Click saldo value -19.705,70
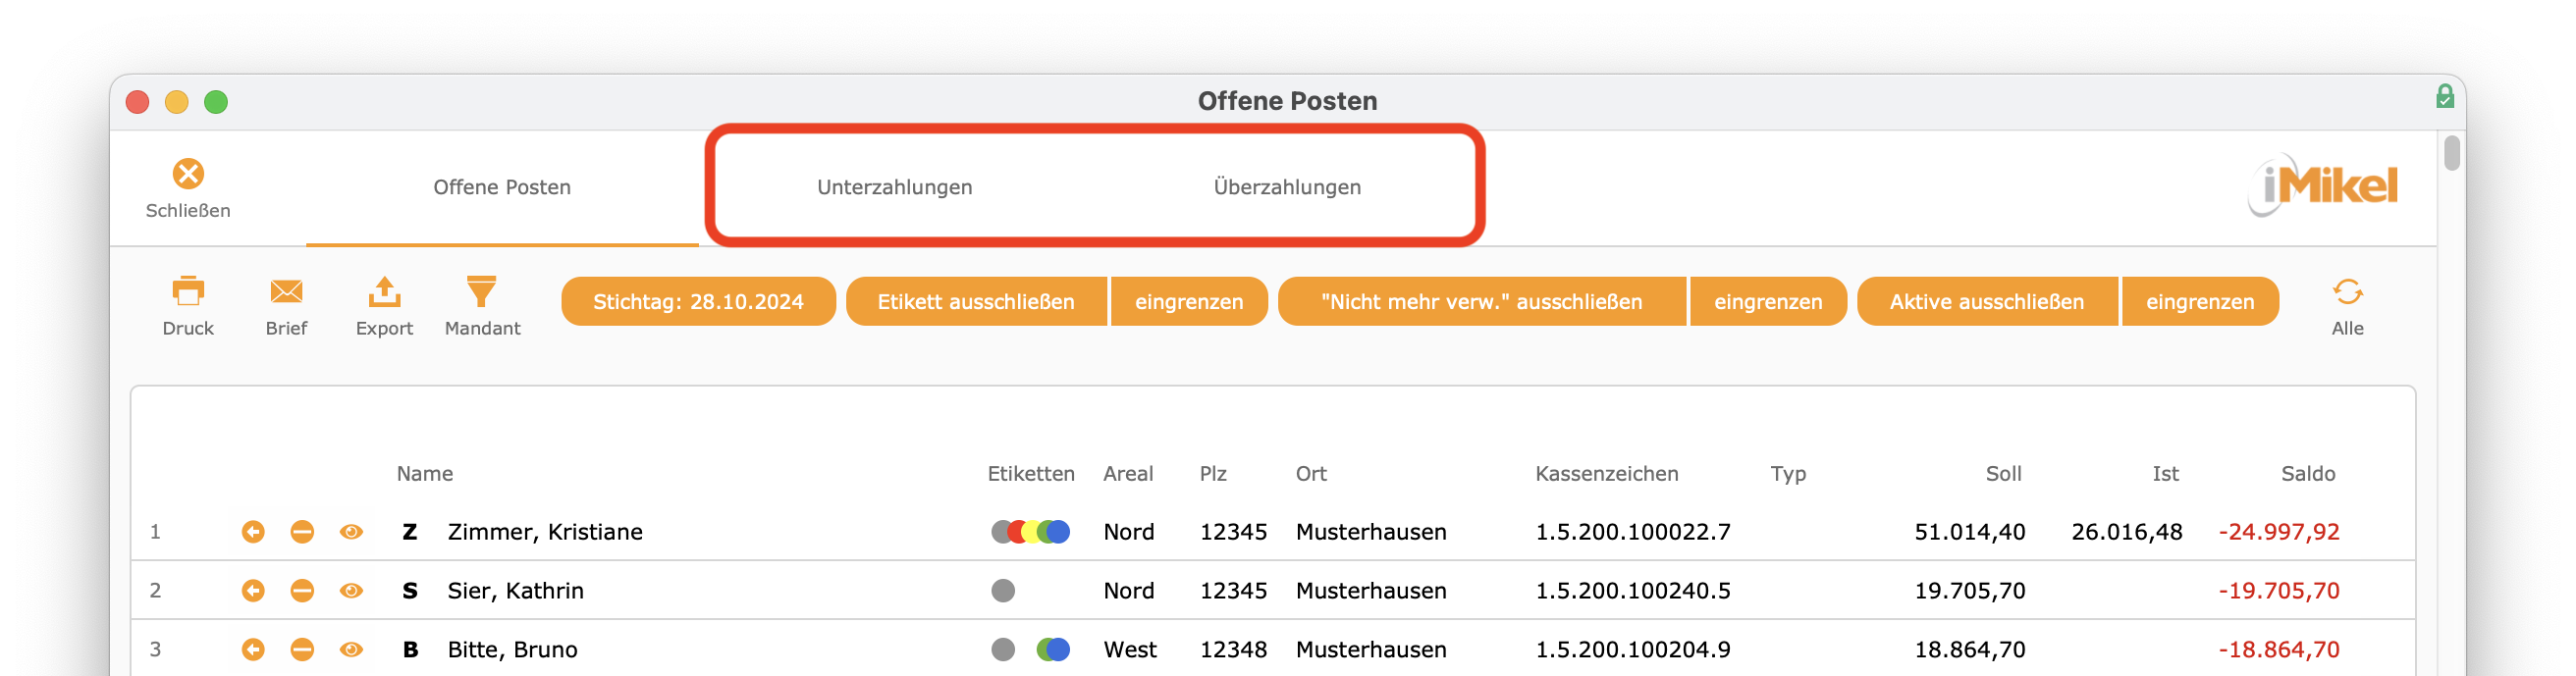This screenshot has width=2576, height=676. 2279,591
